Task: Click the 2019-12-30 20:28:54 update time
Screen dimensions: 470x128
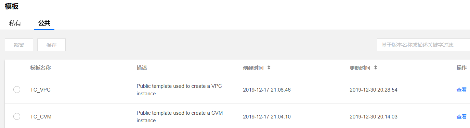Action: [x=373, y=90]
